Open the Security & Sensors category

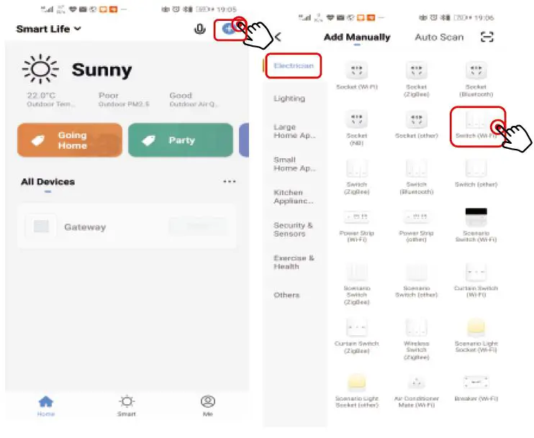tap(293, 229)
